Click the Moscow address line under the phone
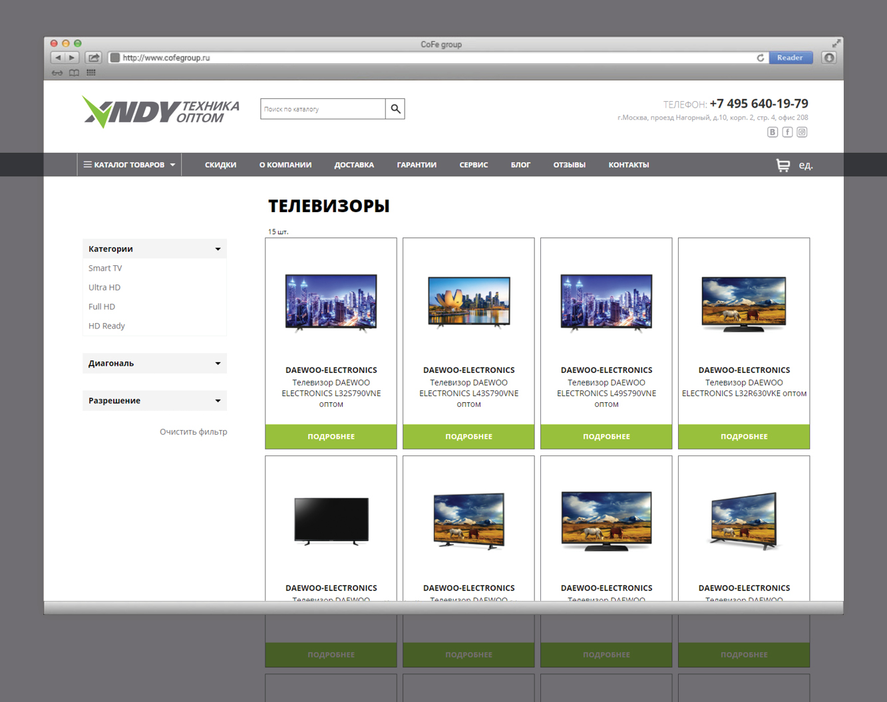Viewport: 887px width, 702px height. (713, 118)
